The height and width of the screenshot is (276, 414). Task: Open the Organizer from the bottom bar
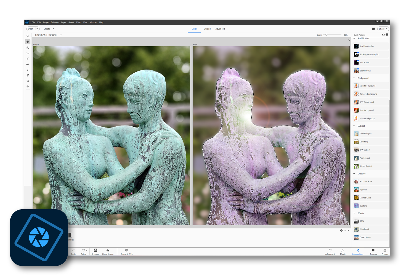(x=95, y=252)
